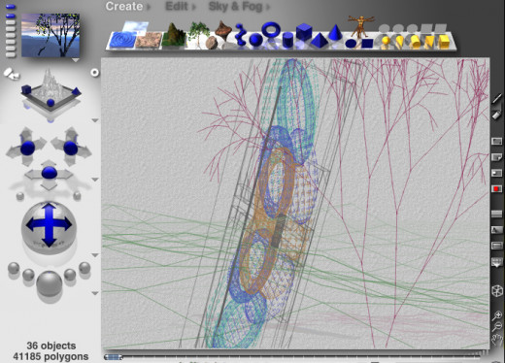Expand the nano preview options triangle
This screenshot has height=363, width=505.
tap(75, 60)
